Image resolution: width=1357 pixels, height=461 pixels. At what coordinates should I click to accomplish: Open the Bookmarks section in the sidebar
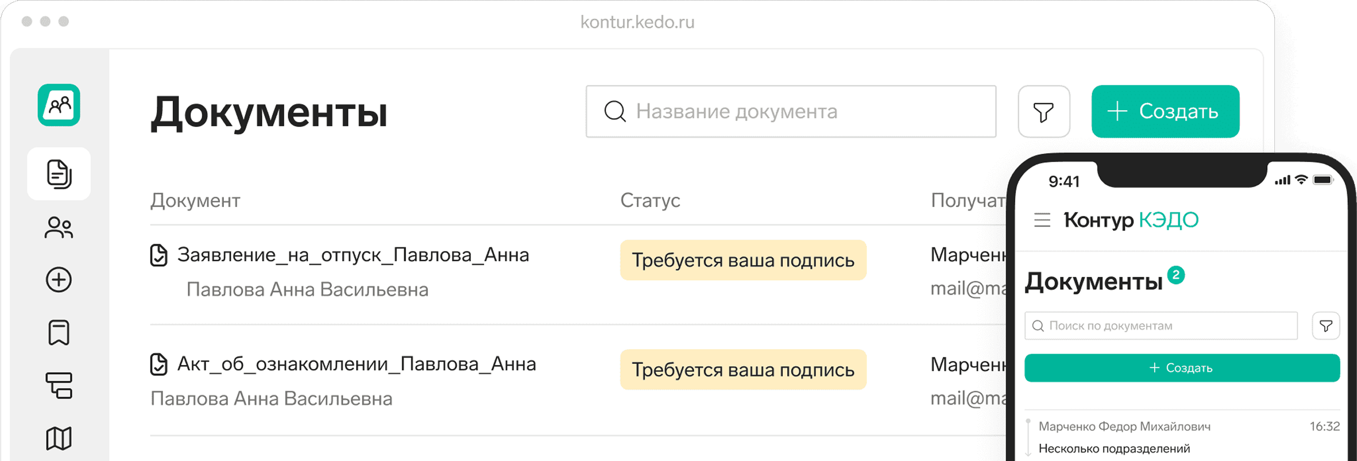click(59, 332)
